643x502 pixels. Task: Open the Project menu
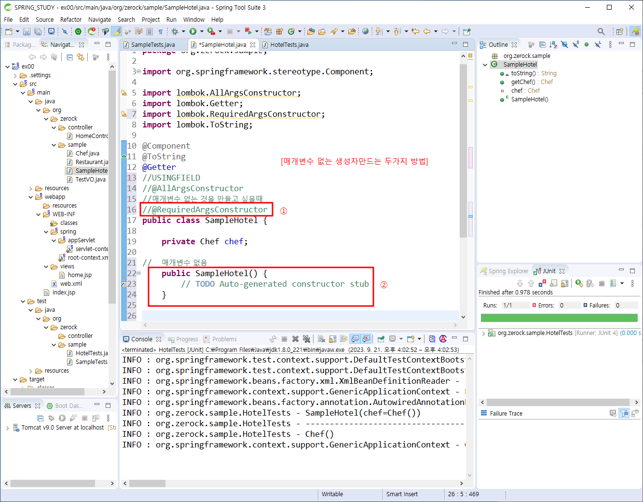150,19
